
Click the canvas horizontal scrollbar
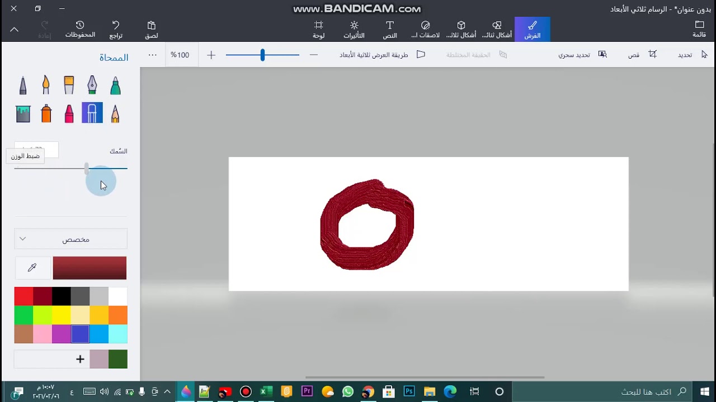tap(425, 377)
